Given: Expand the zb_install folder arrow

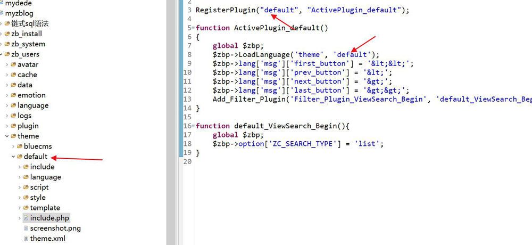Looking at the screenshot, I should [x=2, y=34].
